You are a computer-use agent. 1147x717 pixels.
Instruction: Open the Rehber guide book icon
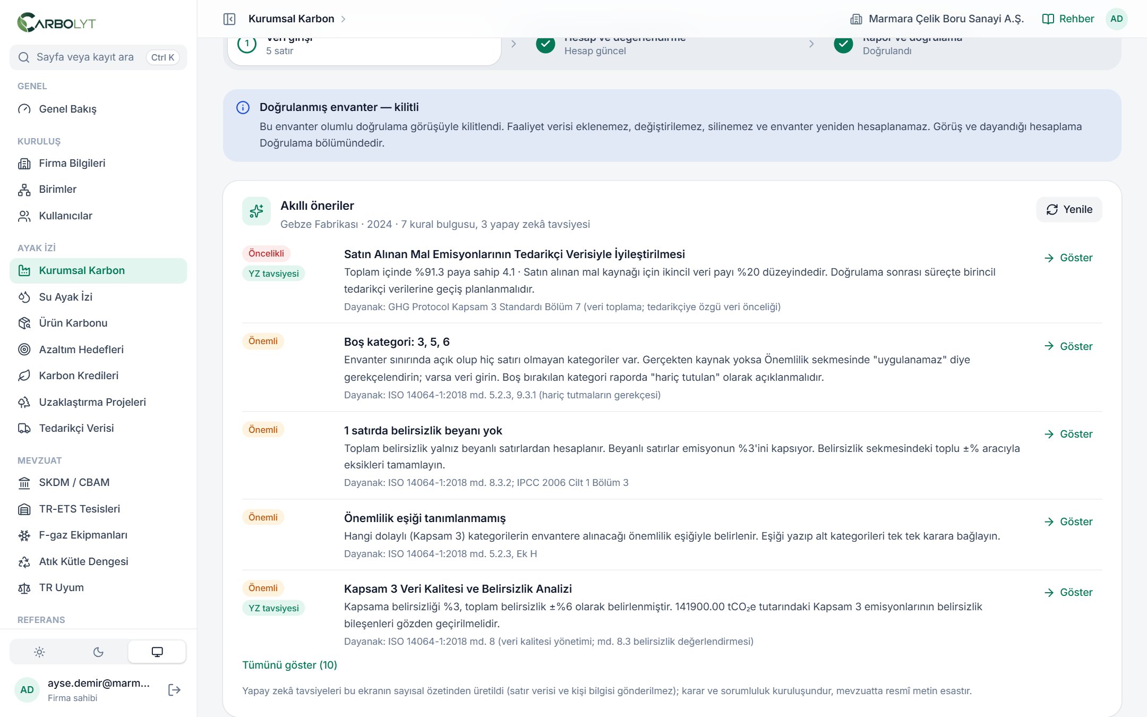coord(1048,19)
